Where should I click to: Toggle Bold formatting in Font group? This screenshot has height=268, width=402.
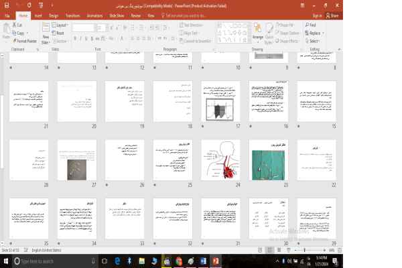[75, 39]
